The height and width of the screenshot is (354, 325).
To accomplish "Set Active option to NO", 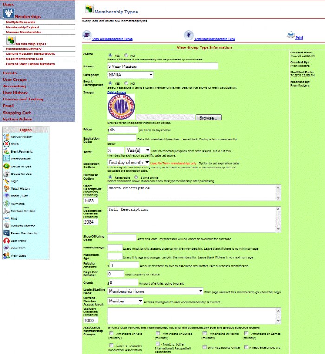I will pos(127,56).
